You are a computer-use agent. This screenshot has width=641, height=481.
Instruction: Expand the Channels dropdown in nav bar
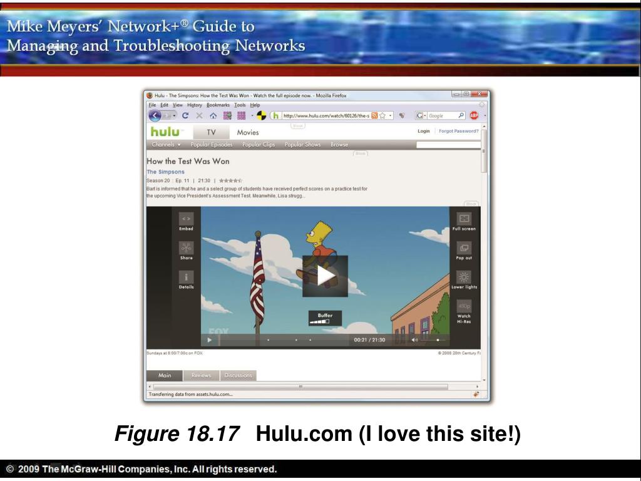pos(166,145)
